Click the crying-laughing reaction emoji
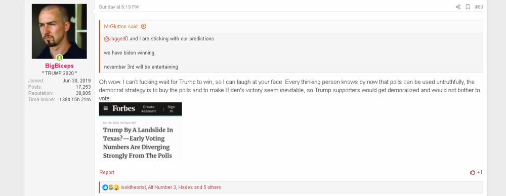506x196 pixels. 111,187
